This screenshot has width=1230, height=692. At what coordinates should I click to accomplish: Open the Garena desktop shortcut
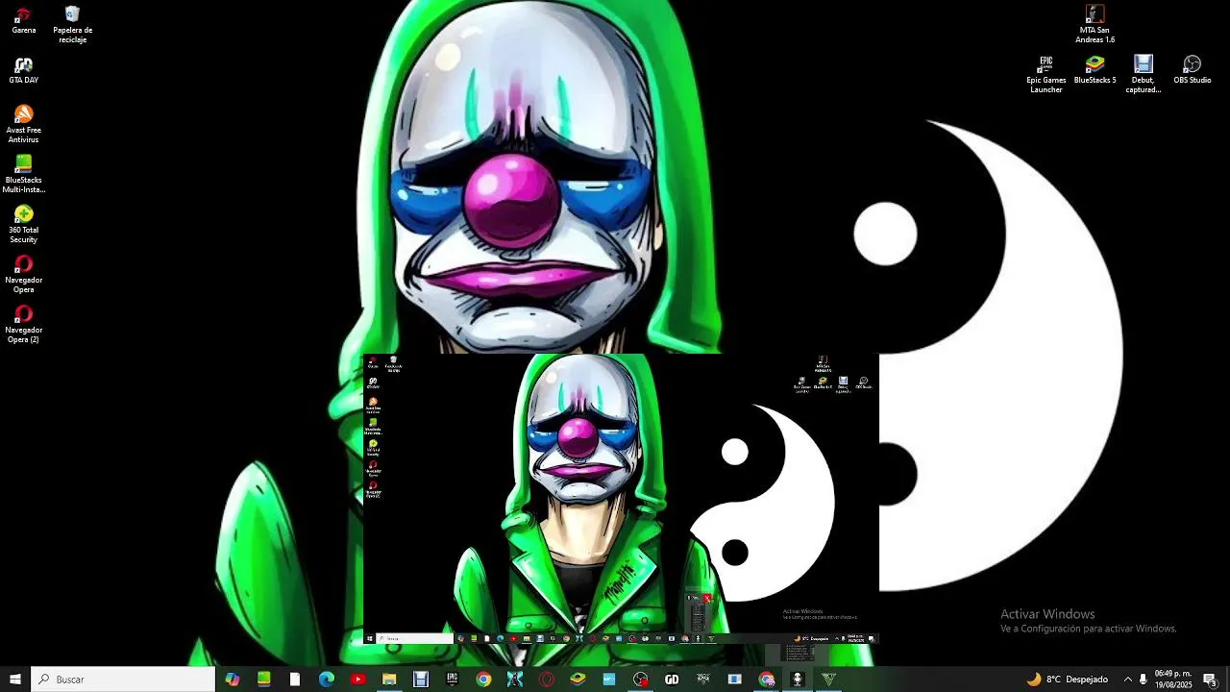23,20
